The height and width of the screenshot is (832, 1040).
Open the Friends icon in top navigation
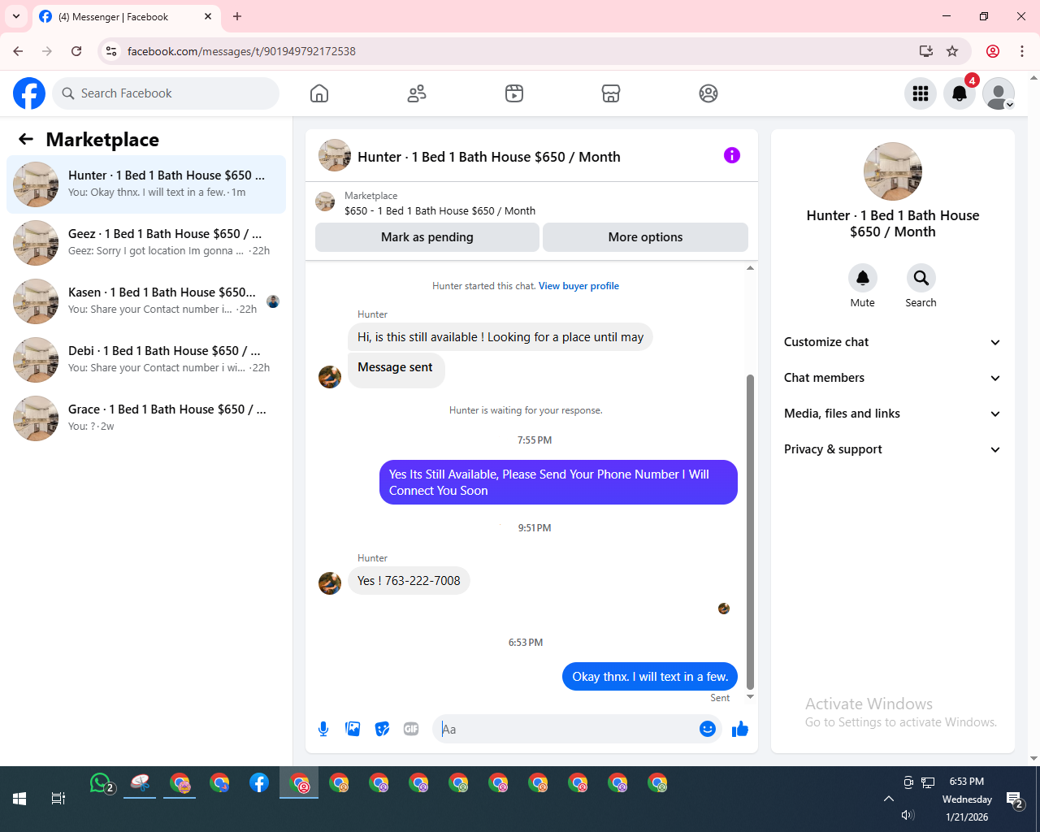[x=417, y=93]
